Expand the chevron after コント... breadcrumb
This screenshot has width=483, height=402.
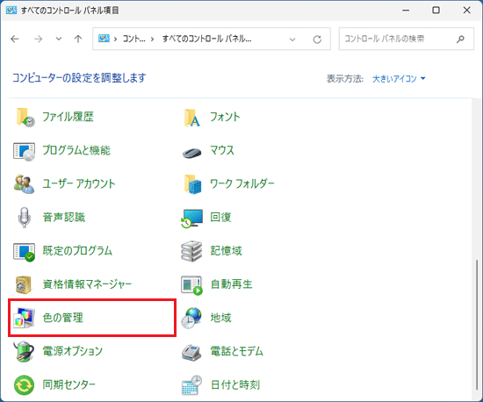click(x=152, y=39)
